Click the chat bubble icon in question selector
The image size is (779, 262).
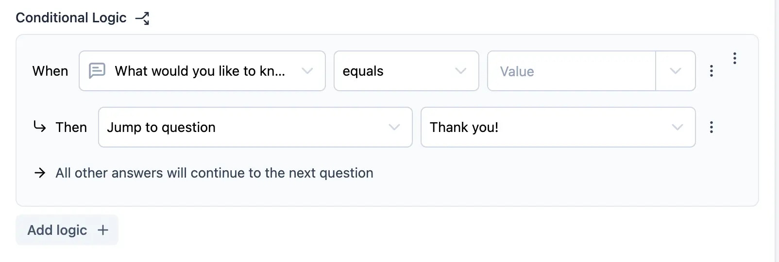(x=97, y=71)
